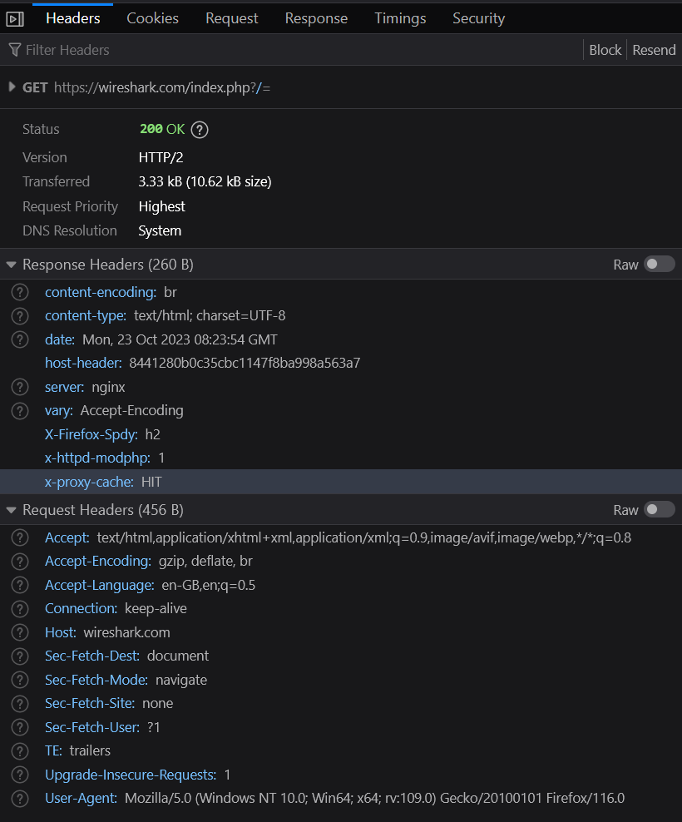Click help icon next to server header

click(20, 387)
